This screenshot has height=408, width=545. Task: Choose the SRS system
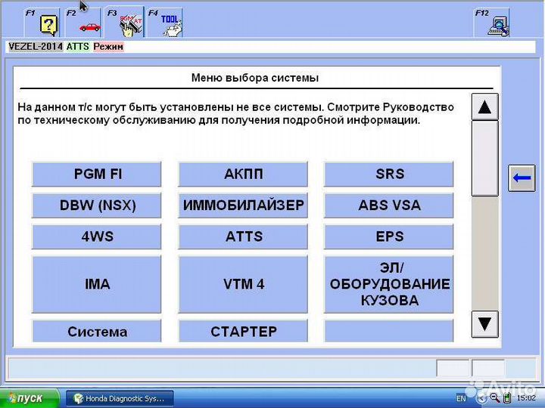[389, 174]
